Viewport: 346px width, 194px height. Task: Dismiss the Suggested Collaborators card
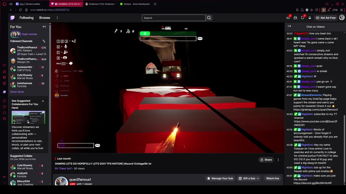click(x=43, y=101)
